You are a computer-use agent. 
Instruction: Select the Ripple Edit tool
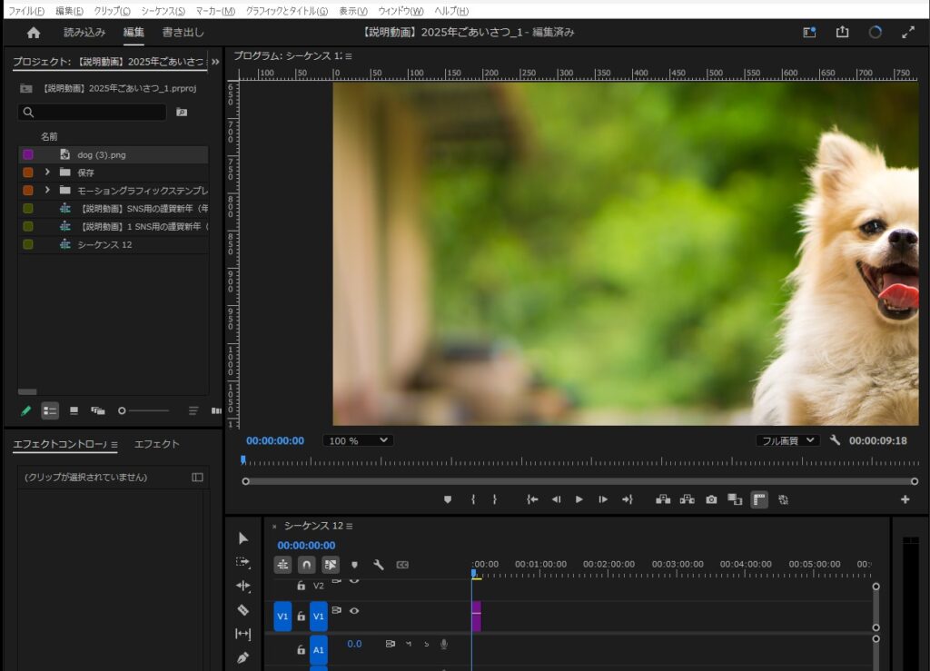[x=243, y=586]
